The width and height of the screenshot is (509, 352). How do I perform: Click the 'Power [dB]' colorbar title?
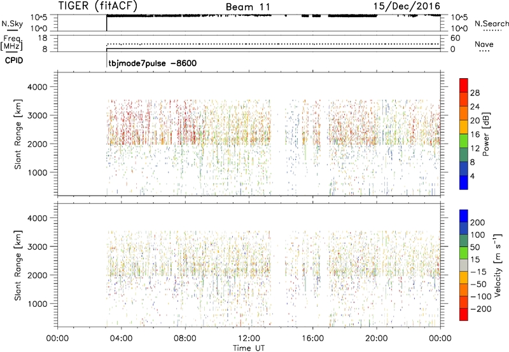(485, 134)
